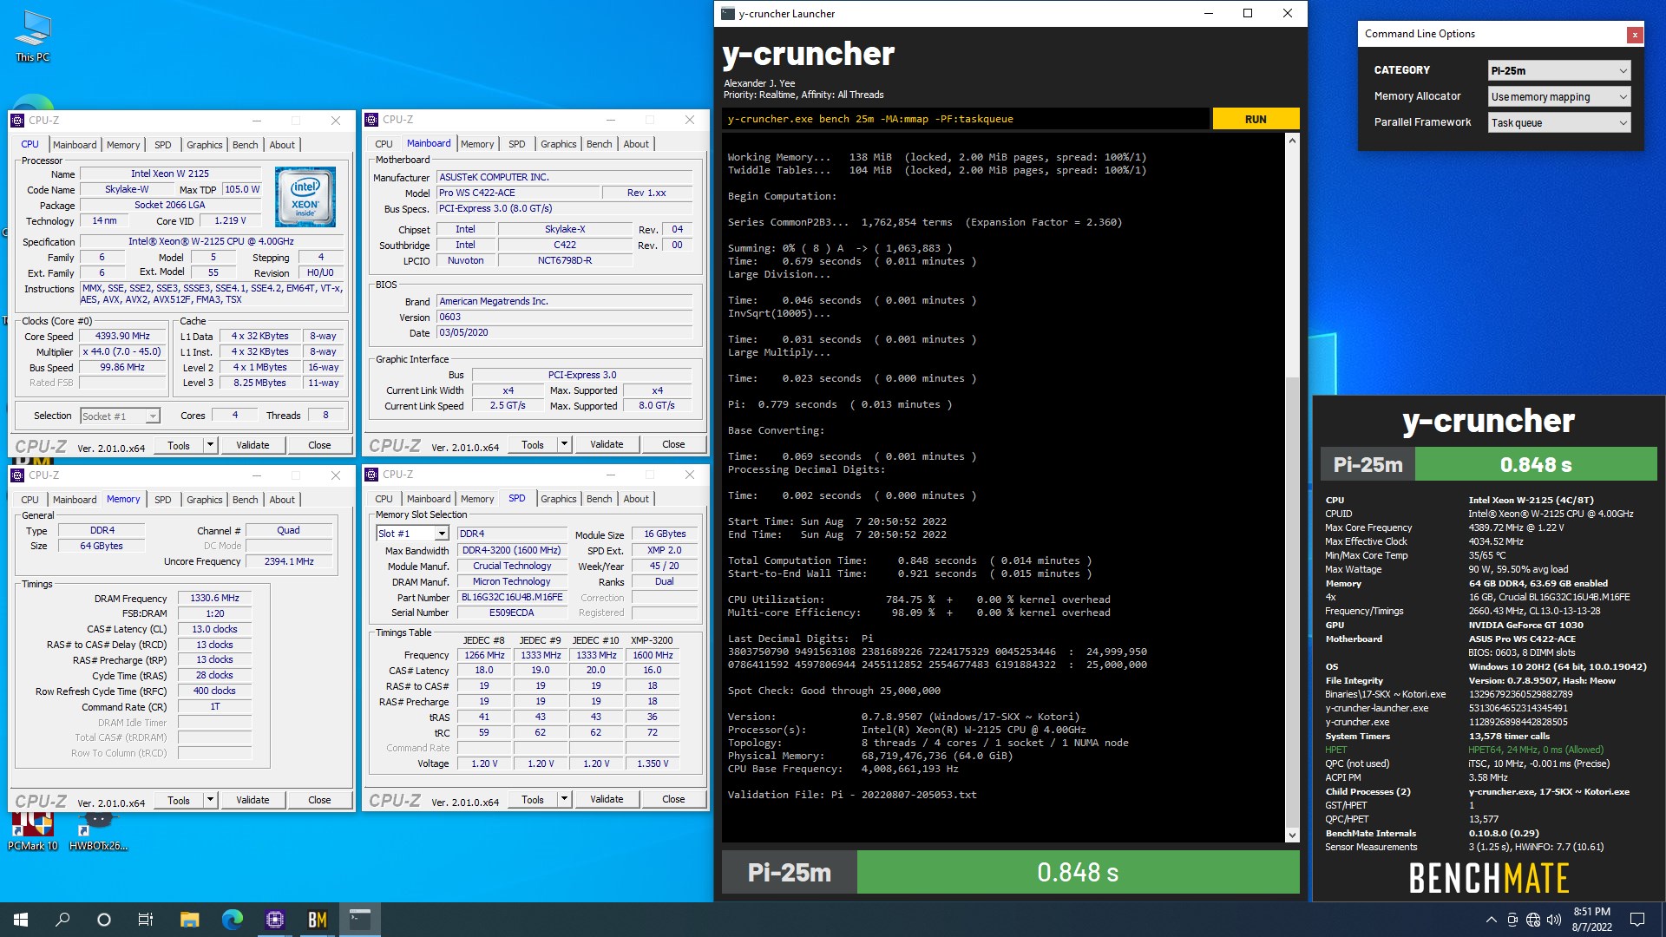
Task: Click BIOS Version 0603 field
Action: [564, 318]
